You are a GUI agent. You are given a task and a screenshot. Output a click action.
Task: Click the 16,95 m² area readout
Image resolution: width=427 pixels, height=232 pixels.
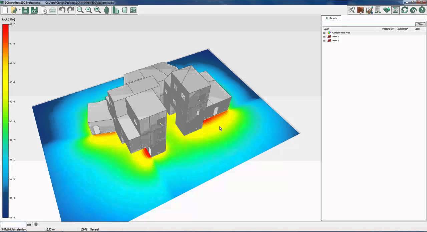pos(50,229)
